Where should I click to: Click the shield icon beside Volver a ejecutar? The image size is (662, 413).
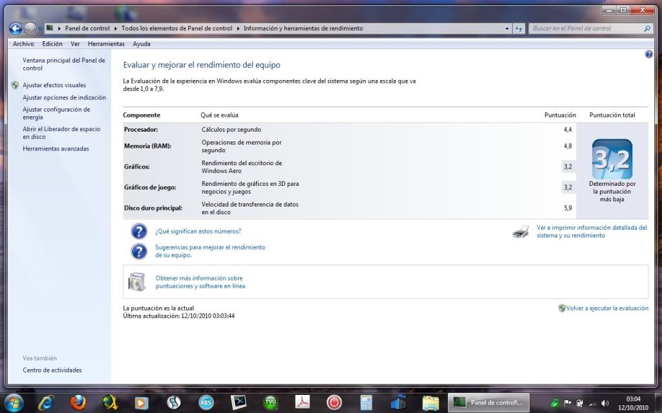(562, 308)
